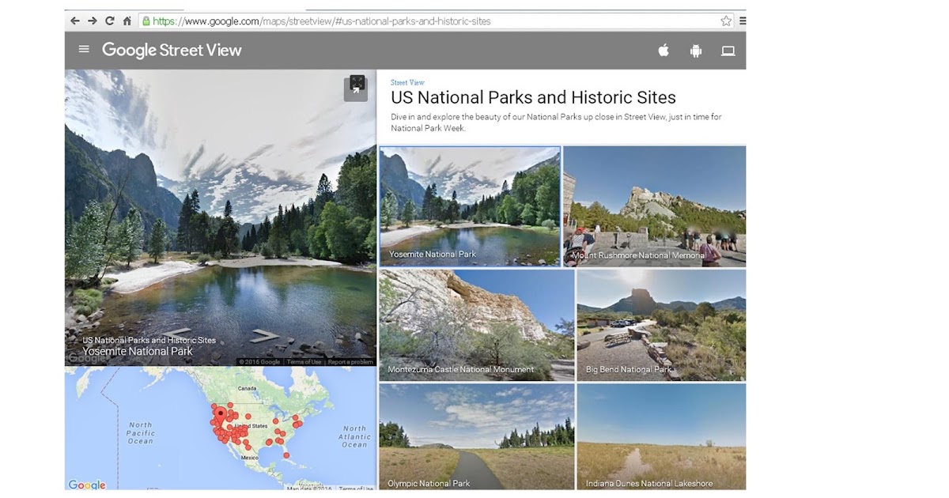Click the browser forward navigation arrow
Viewport: 949px width, 498px height.
click(91, 21)
